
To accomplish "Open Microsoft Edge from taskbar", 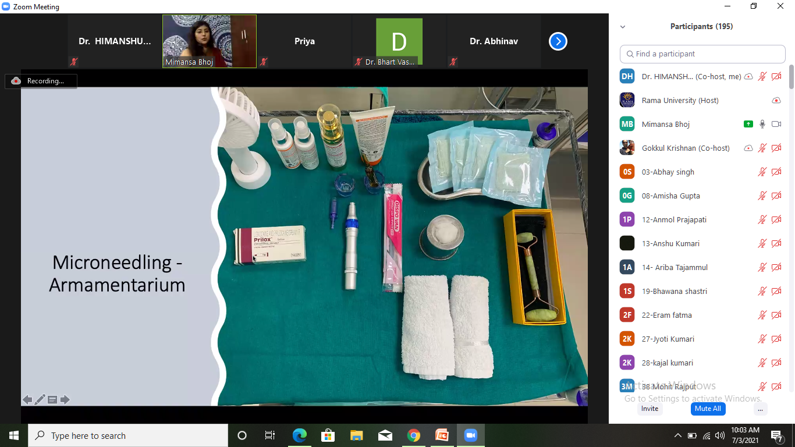I will point(299,435).
